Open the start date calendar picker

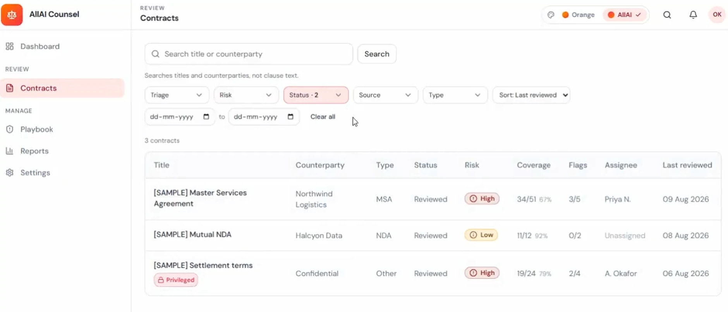206,117
